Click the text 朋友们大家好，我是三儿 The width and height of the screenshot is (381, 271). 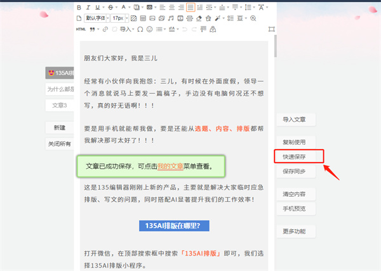click(x=121, y=58)
